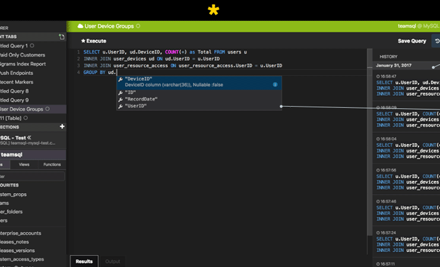This screenshot has width=440, height=267.
Task: Click the info icon on DeviceID suggestion
Action: coord(275,84)
